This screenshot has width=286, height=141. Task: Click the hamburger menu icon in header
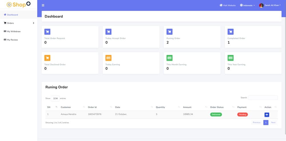43,5
